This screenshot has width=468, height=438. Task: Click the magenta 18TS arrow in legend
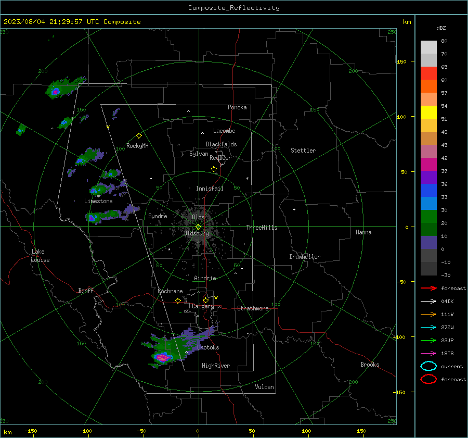pos(428,354)
